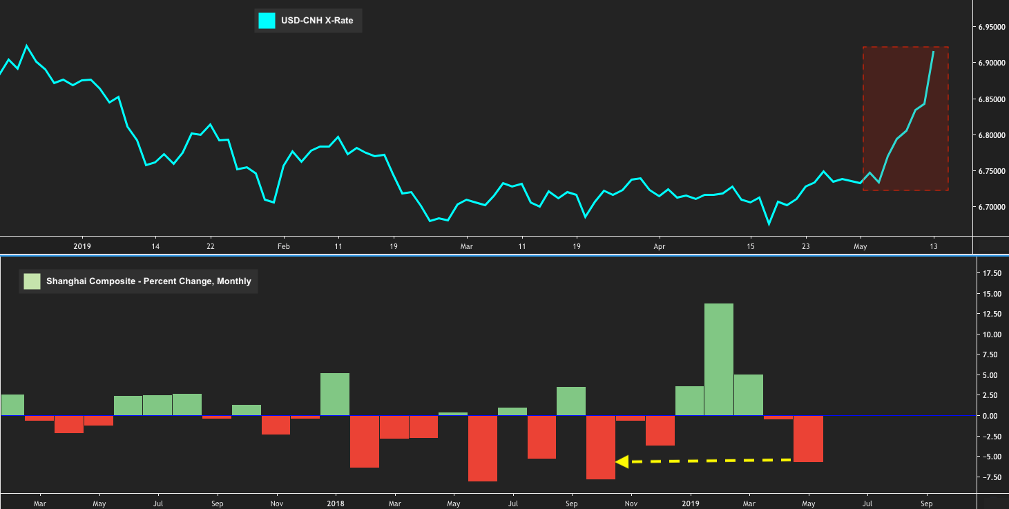Viewport: 1009px width, 509px height.
Task: Click the -2.50 percent axis value
Action: pos(992,436)
